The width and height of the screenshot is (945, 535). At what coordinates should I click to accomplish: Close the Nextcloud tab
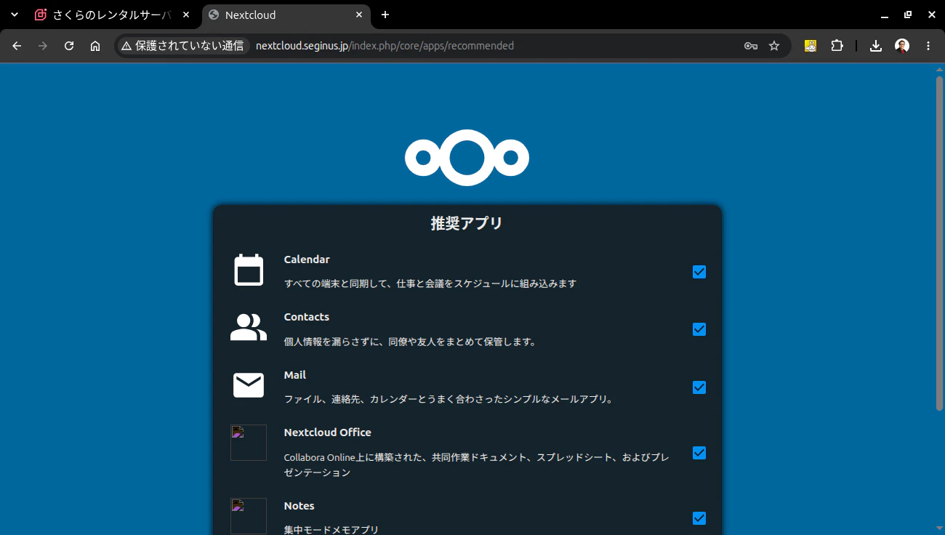coord(359,15)
